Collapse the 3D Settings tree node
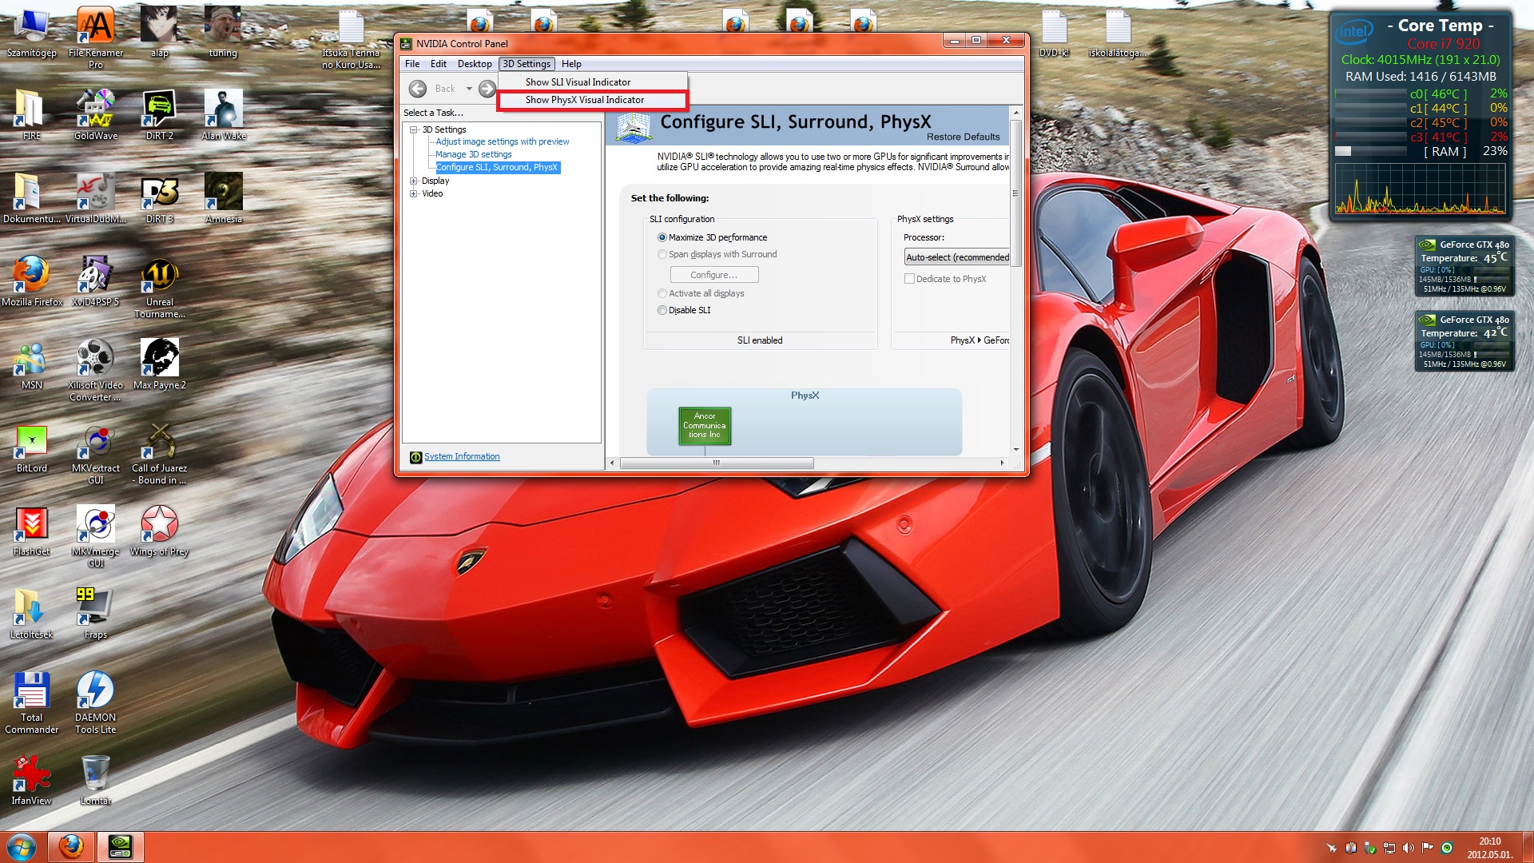The height and width of the screenshot is (863, 1534). pyautogui.click(x=414, y=129)
